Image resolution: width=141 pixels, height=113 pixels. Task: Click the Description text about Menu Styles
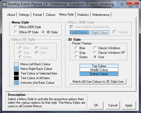coord(46,103)
